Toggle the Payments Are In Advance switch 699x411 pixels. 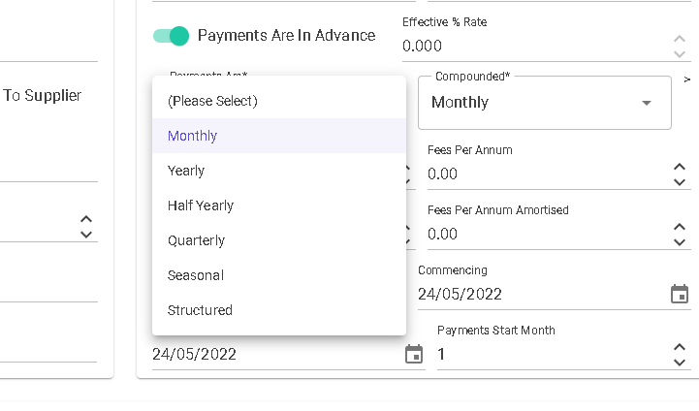[x=171, y=36]
